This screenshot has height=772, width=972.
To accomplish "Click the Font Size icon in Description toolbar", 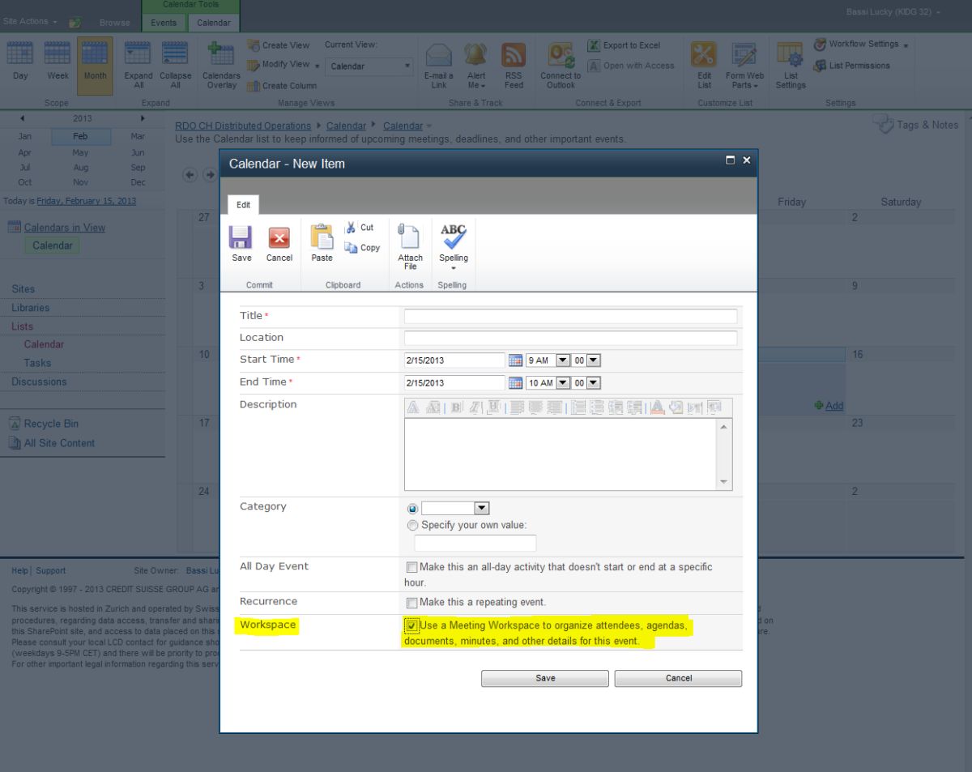I will [433, 407].
